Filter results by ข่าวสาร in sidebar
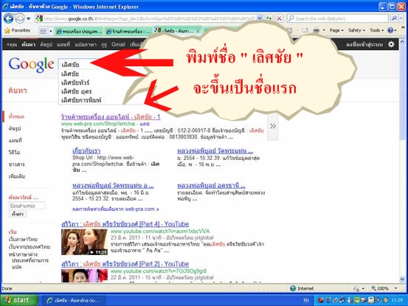This screenshot has width=408, height=306. [x=17, y=164]
